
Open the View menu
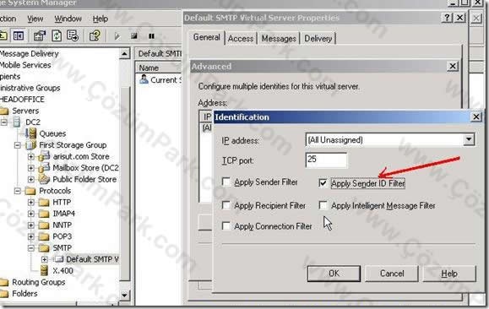pyautogui.click(x=35, y=19)
